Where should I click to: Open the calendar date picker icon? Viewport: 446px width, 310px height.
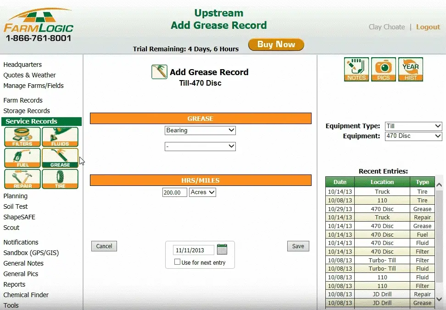coord(222,249)
